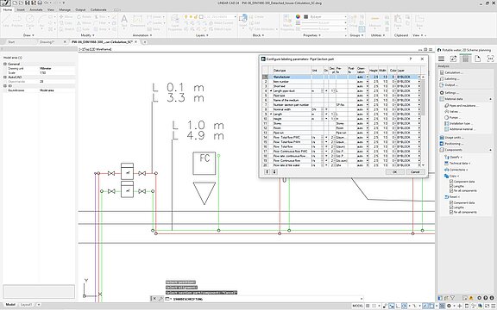Collapse the Material data section

click(x=490, y=99)
